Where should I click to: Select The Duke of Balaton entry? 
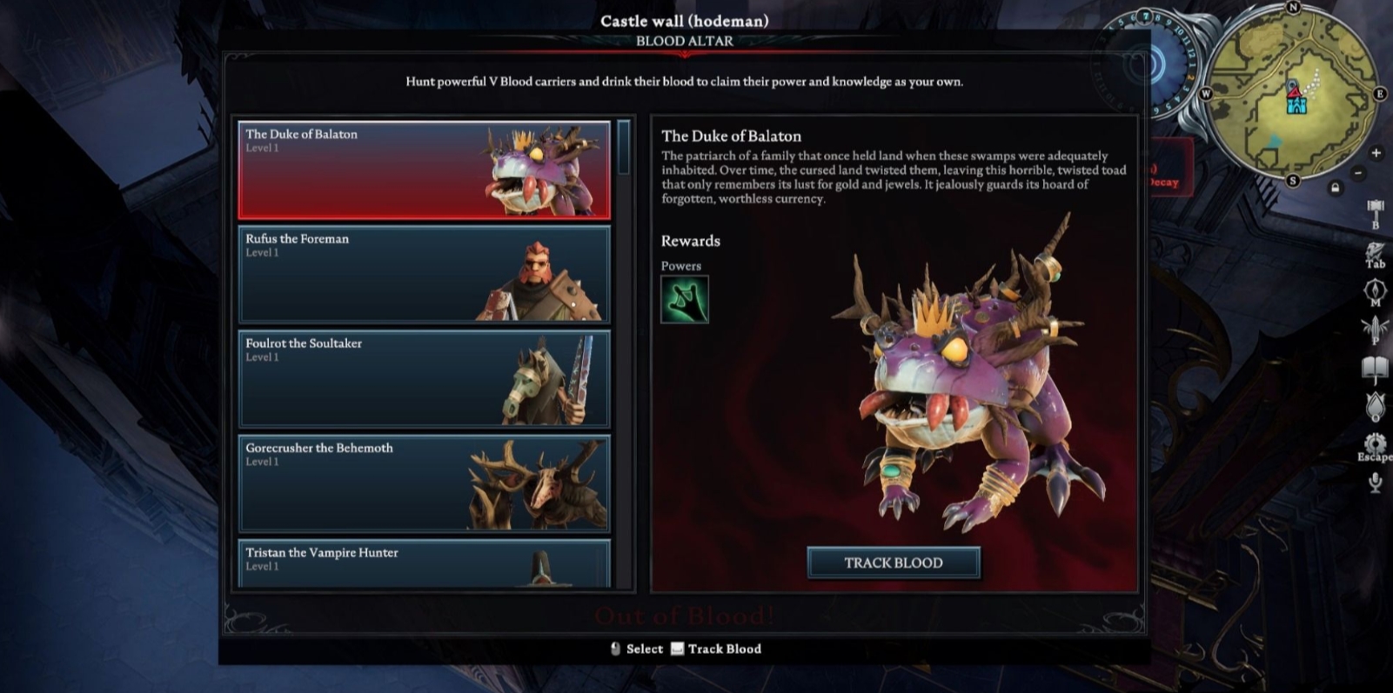(x=424, y=170)
